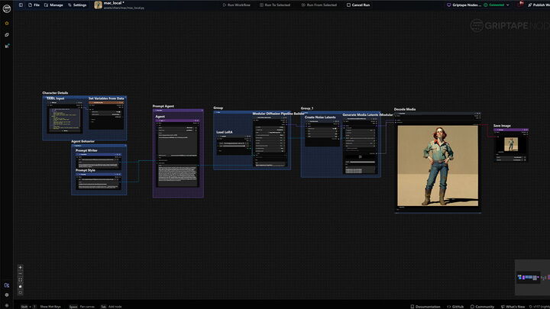Click the Group_1 group label
Image resolution: width=550 pixels, height=309 pixels.
pyautogui.click(x=307, y=108)
